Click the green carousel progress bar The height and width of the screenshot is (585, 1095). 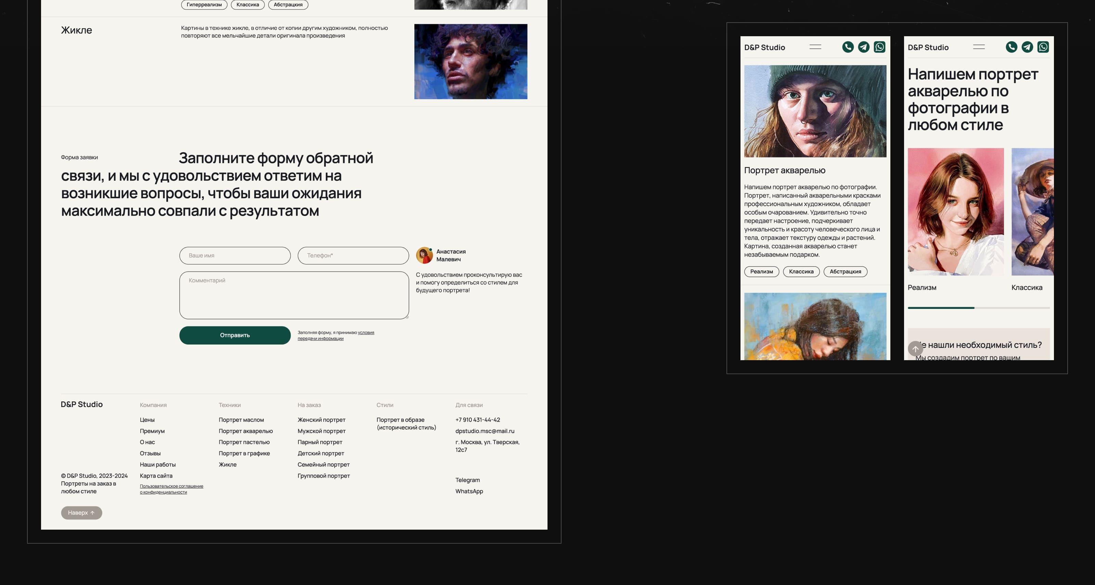[941, 308]
